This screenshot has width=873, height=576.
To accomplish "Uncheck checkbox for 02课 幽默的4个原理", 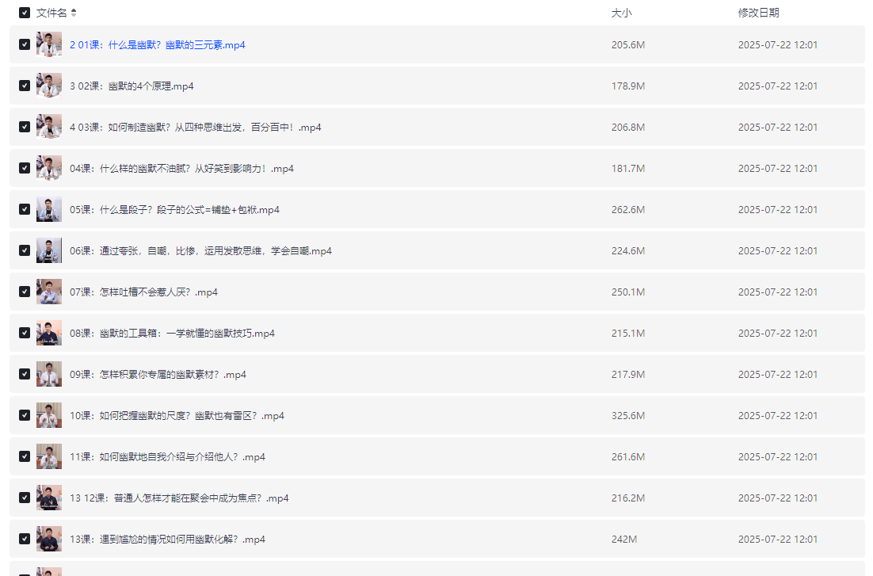I will [x=25, y=86].
